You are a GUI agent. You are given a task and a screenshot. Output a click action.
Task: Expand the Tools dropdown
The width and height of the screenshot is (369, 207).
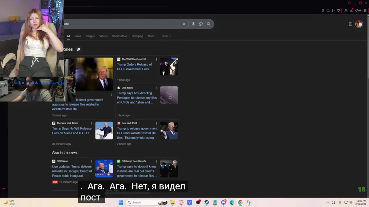[166, 36]
